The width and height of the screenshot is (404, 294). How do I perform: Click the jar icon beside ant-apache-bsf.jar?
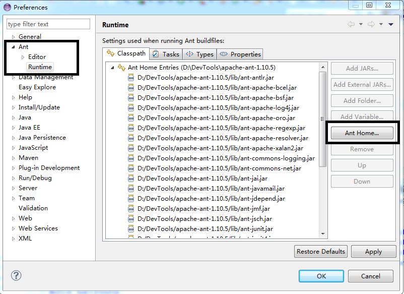(x=131, y=98)
